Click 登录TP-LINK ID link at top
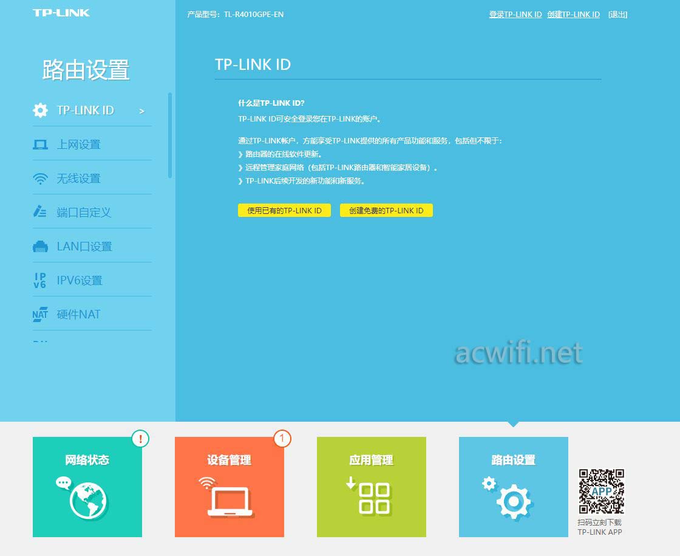680x556 pixels. [x=515, y=15]
